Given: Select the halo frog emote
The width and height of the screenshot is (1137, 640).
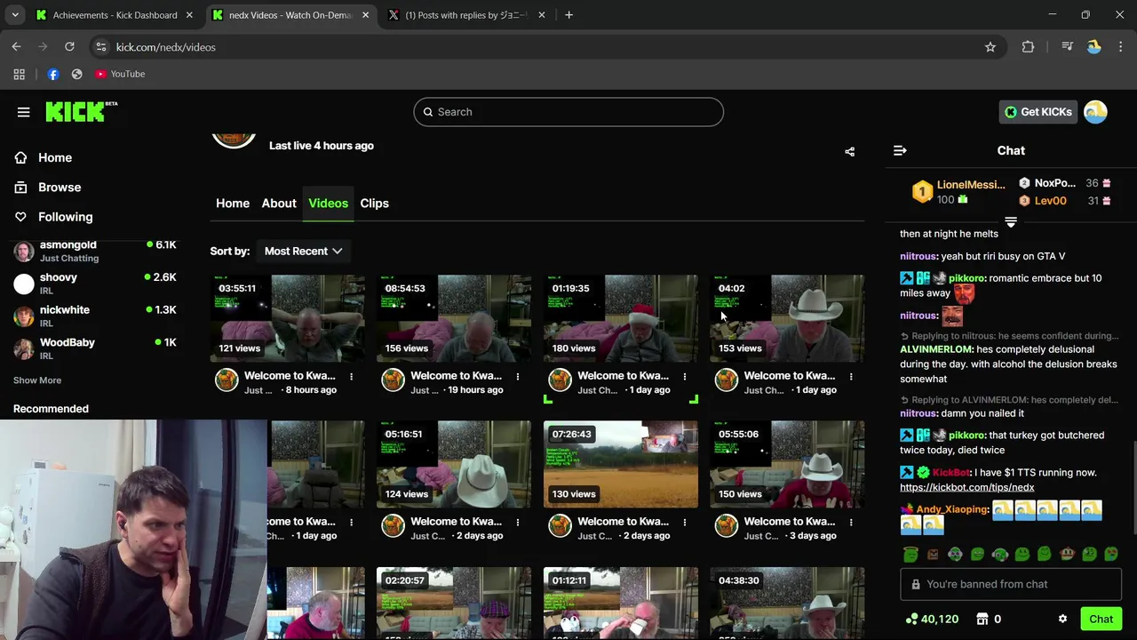Looking at the screenshot, I should (x=910, y=555).
